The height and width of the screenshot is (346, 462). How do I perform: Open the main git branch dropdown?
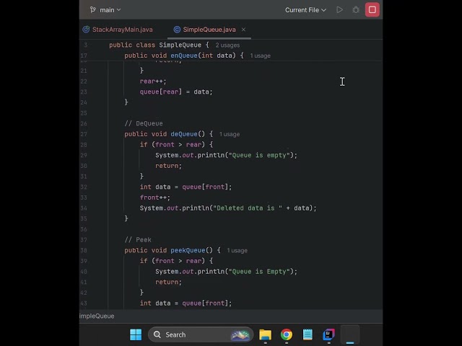tap(105, 10)
